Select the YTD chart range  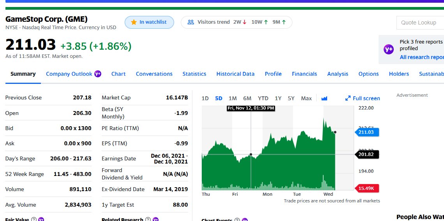pyautogui.click(x=263, y=98)
